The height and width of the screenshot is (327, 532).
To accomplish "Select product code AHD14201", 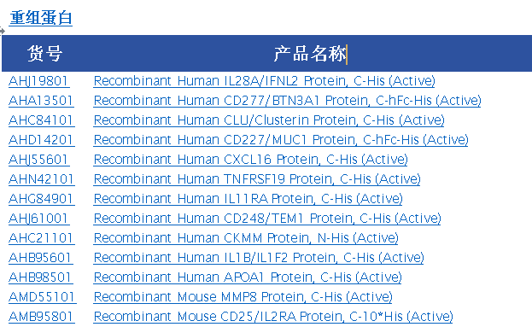I will pyautogui.click(x=42, y=140).
